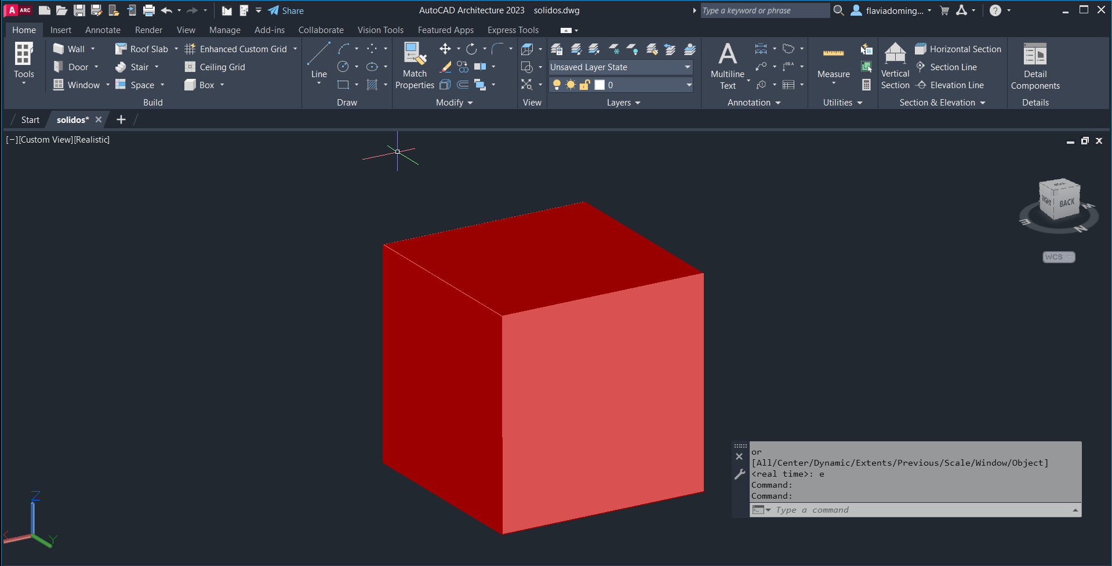Click the Horizontal Section button

[958, 49]
